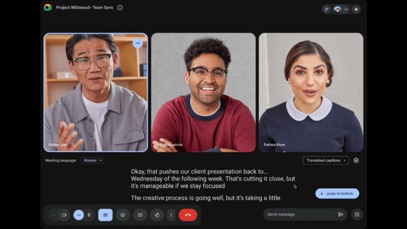Toggle the microphone button

pyautogui.click(x=89, y=215)
